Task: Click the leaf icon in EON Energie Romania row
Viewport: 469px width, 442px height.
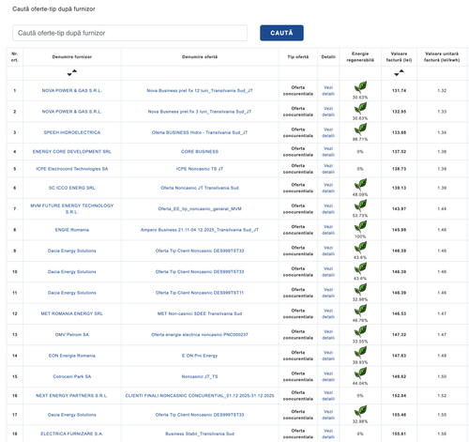Action: [x=360, y=352]
